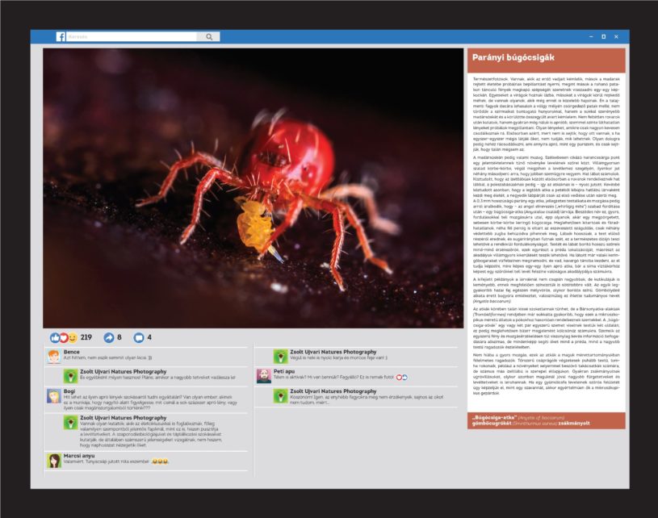The image size is (658, 518).
Task: Click Marcsi anyu's avatar
Action: (54, 460)
